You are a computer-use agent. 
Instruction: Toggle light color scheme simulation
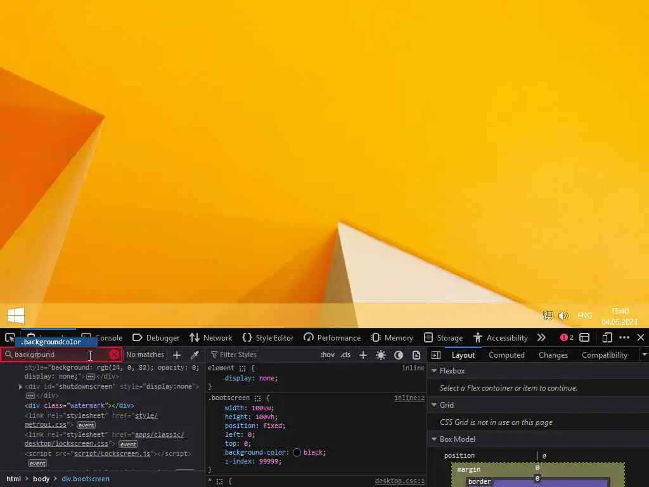pos(381,355)
